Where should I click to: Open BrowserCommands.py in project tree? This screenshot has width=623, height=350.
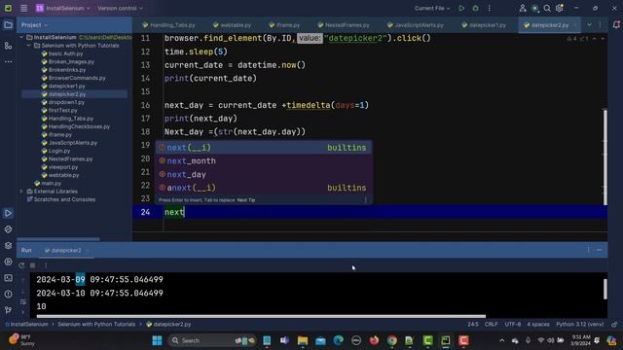click(77, 78)
